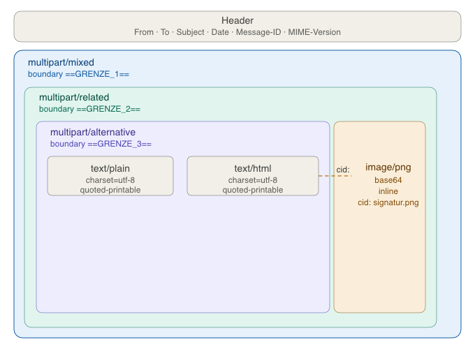Click the text/html node title

253,168
